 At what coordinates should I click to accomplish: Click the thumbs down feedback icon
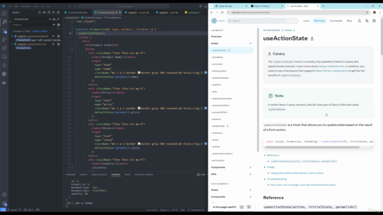pos(249,207)
